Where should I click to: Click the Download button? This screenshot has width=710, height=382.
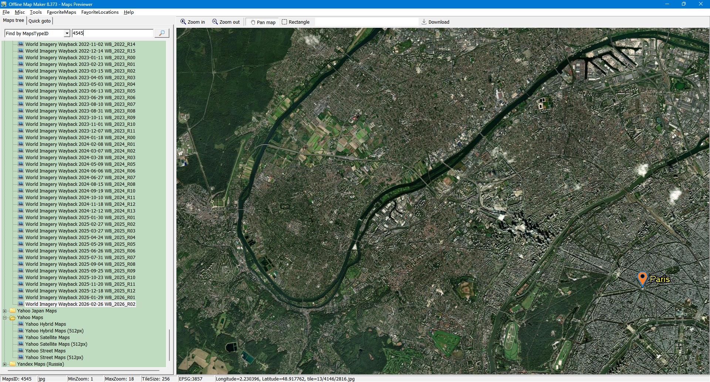[435, 22]
